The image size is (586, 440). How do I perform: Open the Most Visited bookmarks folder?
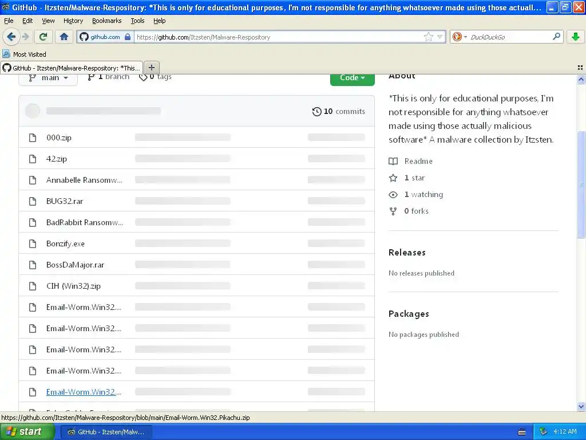click(25, 54)
